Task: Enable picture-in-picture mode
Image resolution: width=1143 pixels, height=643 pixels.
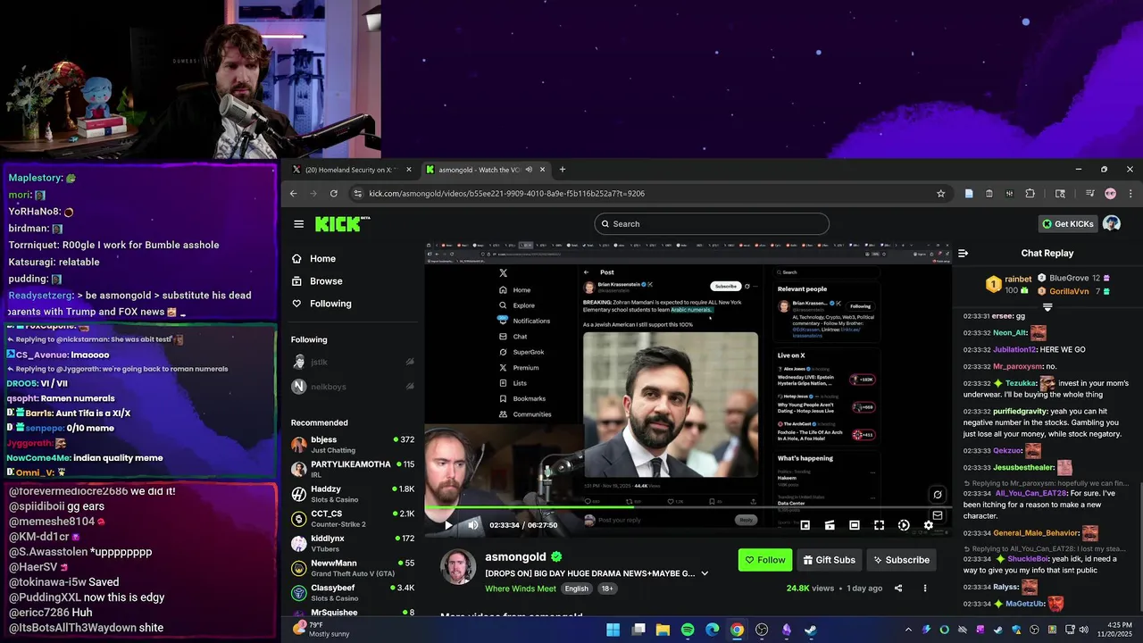Action: (805, 525)
